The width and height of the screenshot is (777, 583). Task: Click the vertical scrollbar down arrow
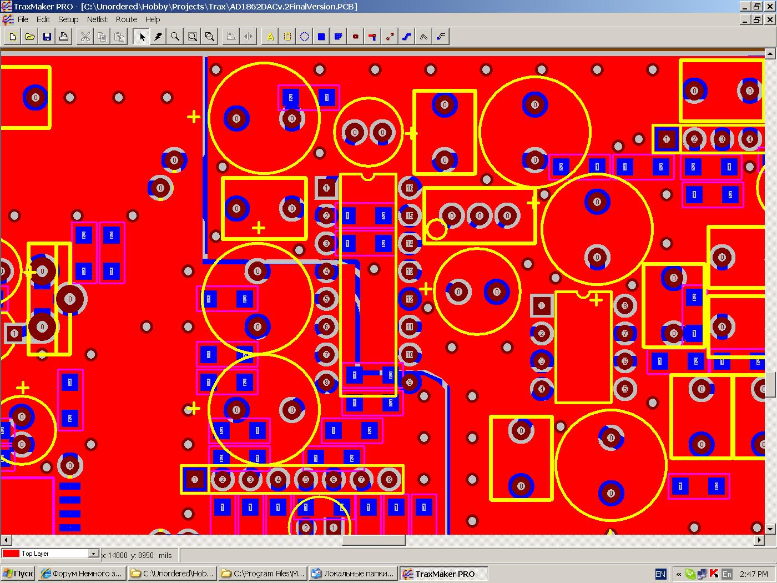pyautogui.click(x=770, y=529)
